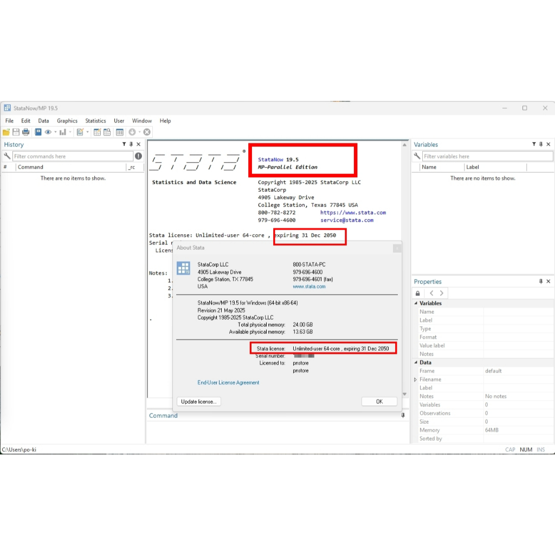Open the Log notebook icon
Screen dimensions: 555x555
(x=38, y=132)
